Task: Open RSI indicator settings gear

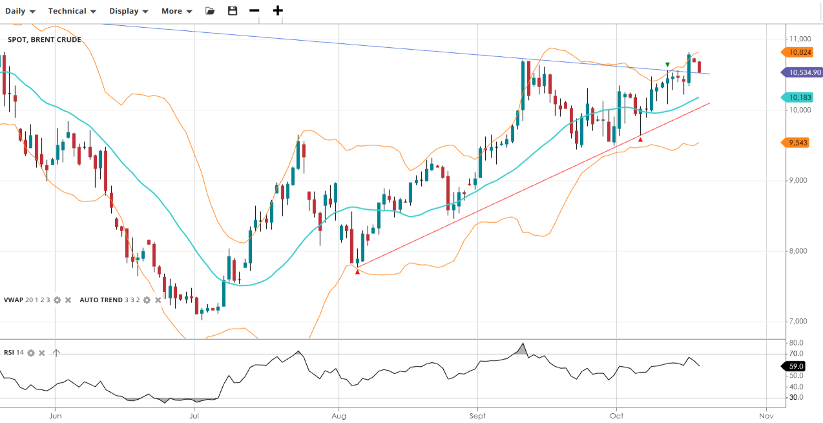Action: 30,353
